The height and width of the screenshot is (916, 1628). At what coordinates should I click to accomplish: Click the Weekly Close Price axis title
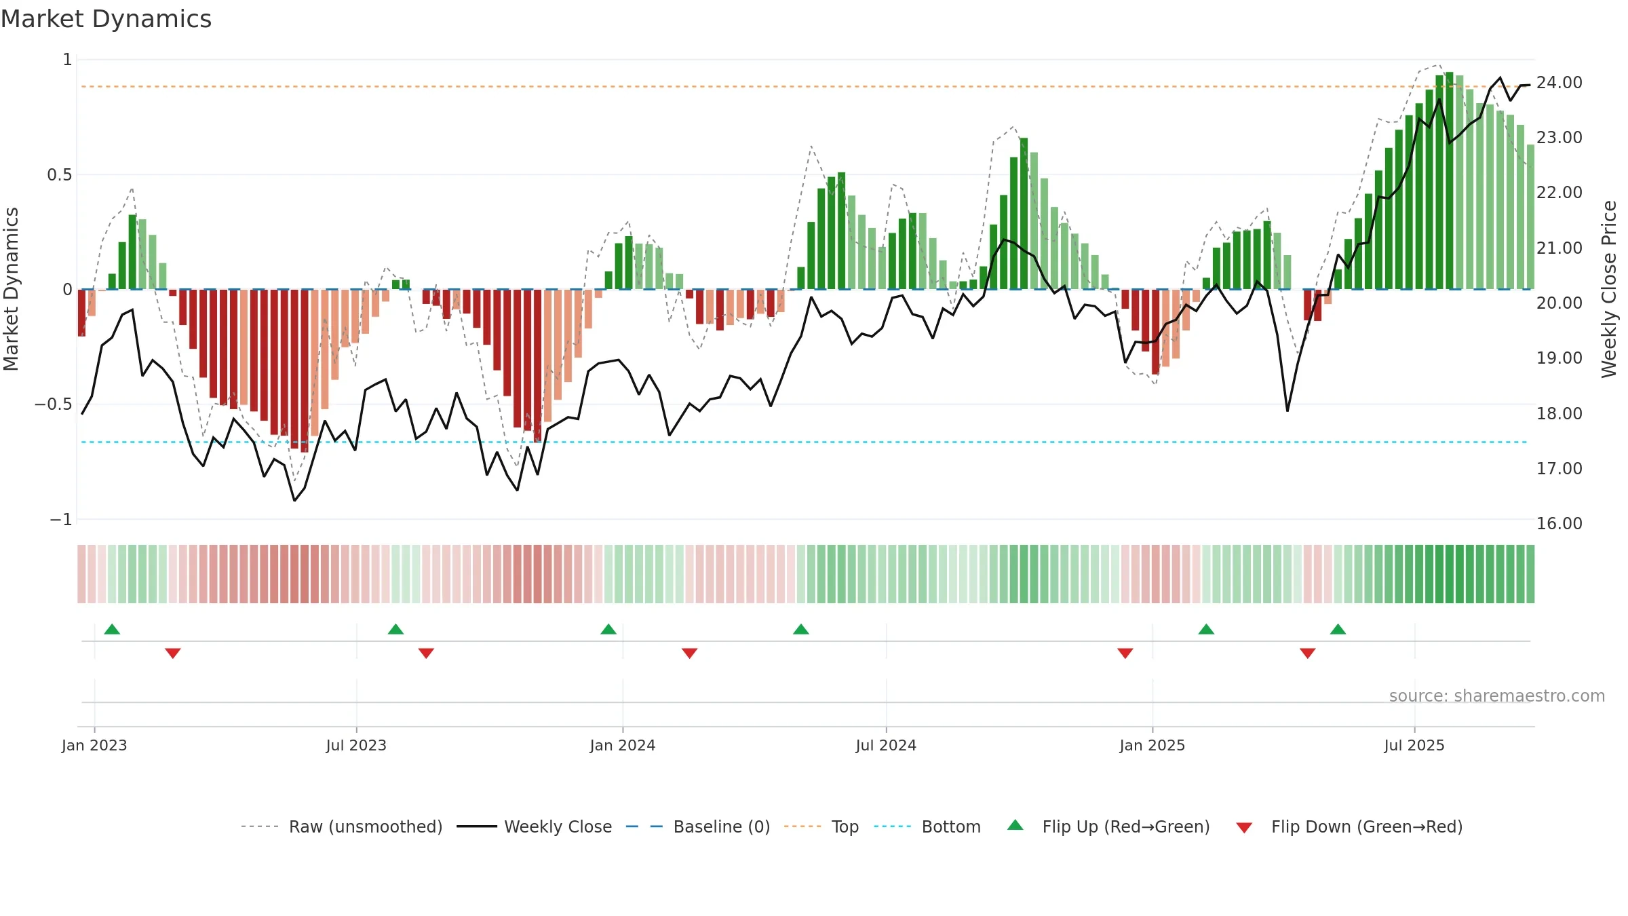pos(1609,289)
